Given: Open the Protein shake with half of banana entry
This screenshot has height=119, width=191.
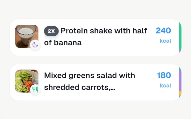Looking at the screenshot, I should [x=95, y=37].
